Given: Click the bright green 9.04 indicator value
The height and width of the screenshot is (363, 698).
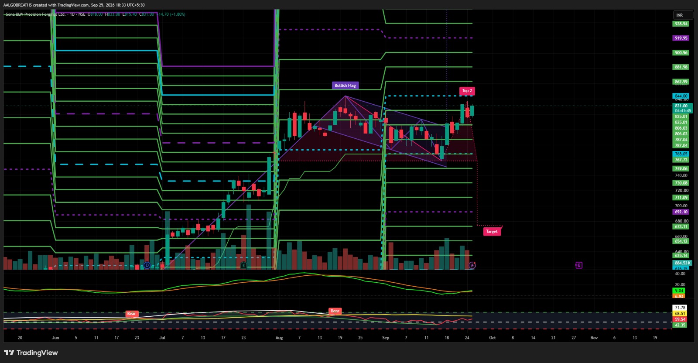Looking at the screenshot, I should coord(679,291).
